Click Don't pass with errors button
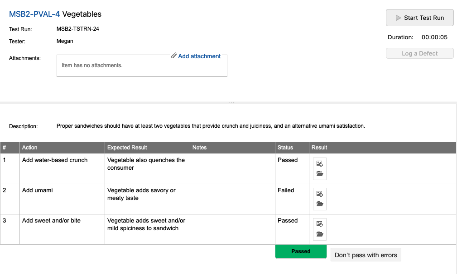Screen dimensions: 457x274 tap(366, 255)
